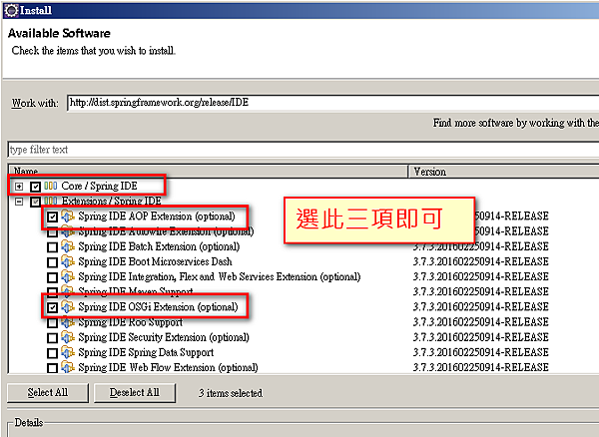Click version cell of OSGi Extension row
Screen dimensions: 599x437
click(x=480, y=307)
